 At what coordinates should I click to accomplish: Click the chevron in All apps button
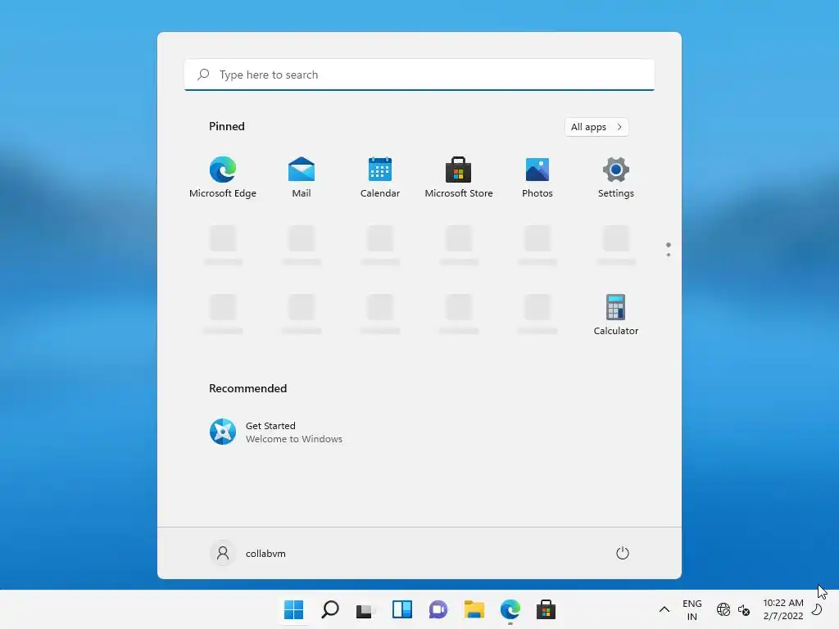[619, 127]
